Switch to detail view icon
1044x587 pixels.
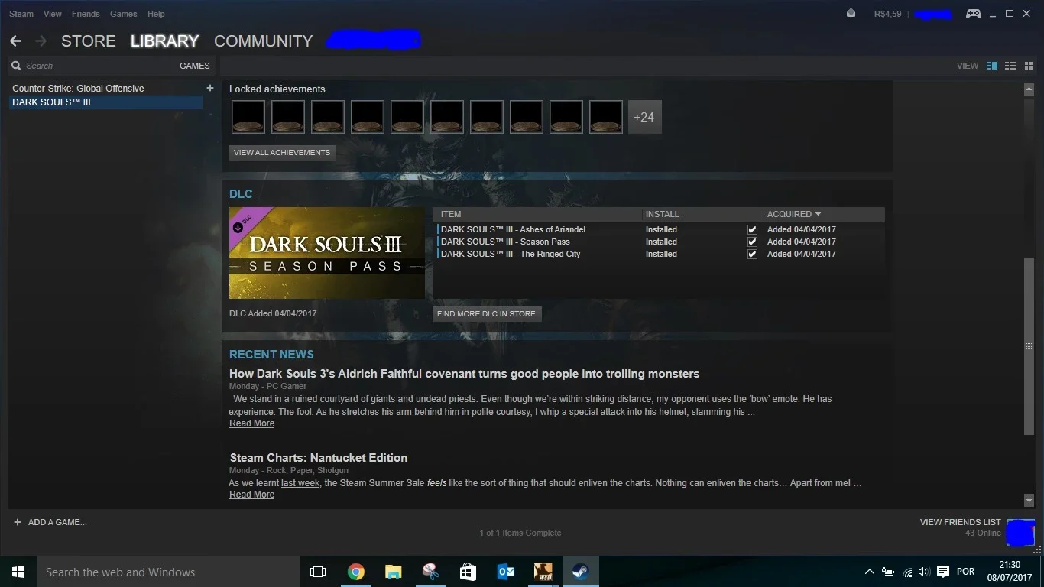(x=992, y=66)
